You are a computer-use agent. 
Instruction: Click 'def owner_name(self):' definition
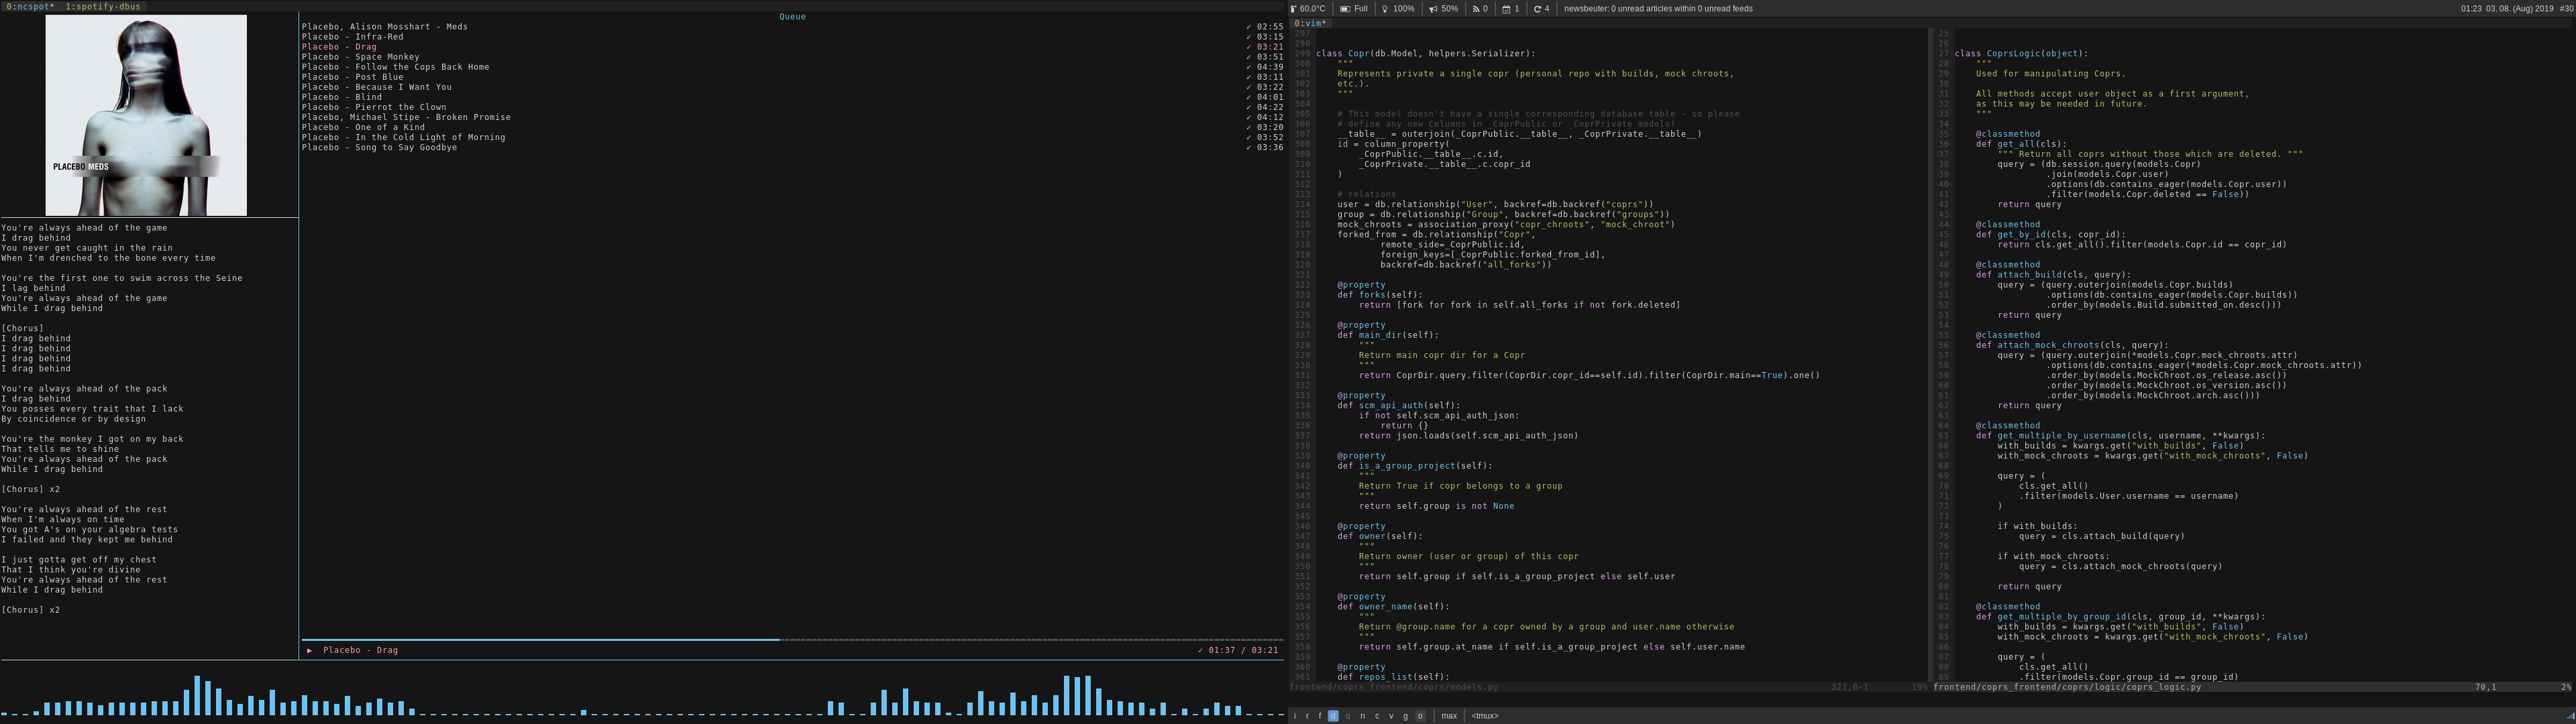click(x=1394, y=606)
